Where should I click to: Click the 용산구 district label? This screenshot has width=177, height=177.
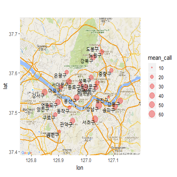point(70,101)
